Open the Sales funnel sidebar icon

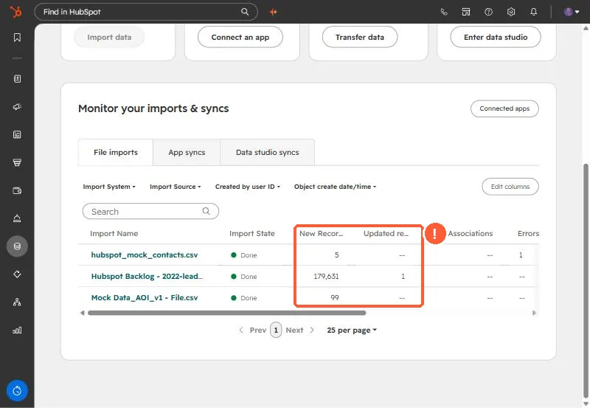coord(17,162)
